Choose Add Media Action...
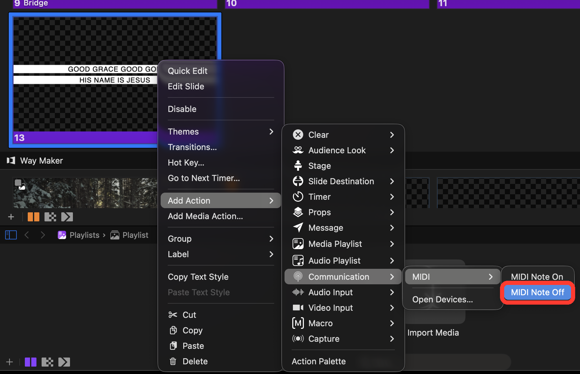This screenshot has width=580, height=374. tap(205, 216)
